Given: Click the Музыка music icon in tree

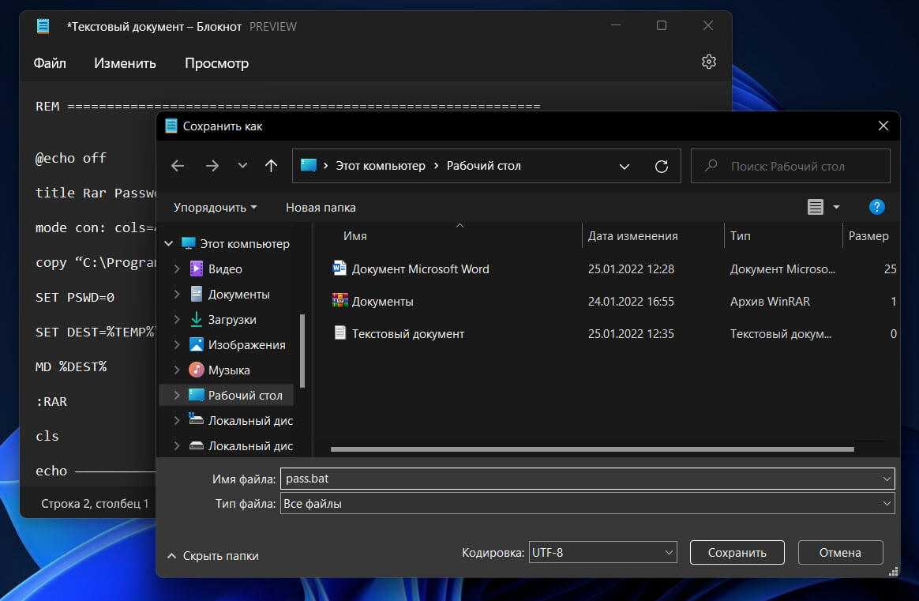Looking at the screenshot, I should (197, 370).
